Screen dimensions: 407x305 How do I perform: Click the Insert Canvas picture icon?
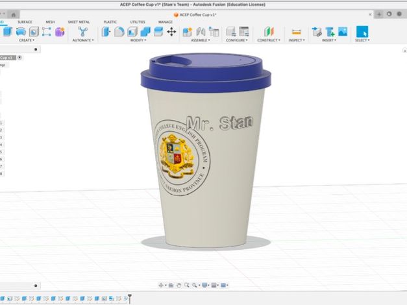(343, 32)
